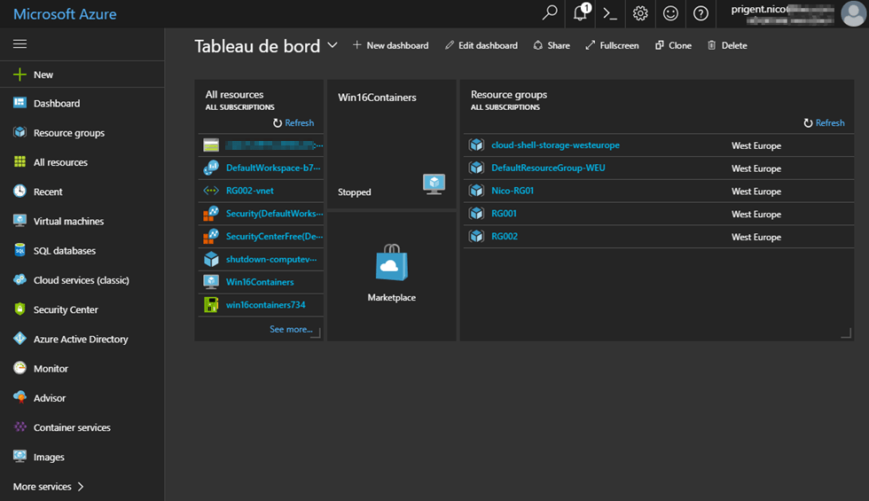869x501 pixels.
Task: Open Images in sidebar
Action: (x=49, y=458)
